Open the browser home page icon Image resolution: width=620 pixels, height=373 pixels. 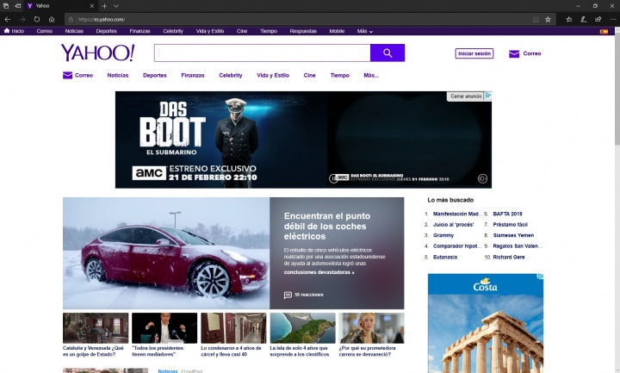point(52,19)
